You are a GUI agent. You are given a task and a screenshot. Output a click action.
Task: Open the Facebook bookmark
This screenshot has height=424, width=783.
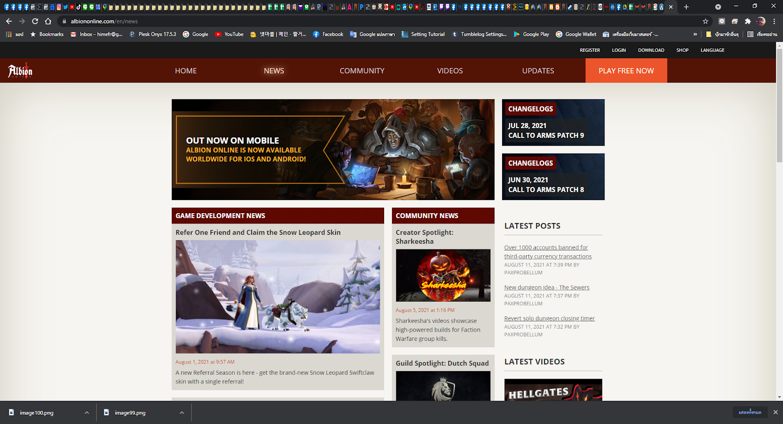pos(328,34)
